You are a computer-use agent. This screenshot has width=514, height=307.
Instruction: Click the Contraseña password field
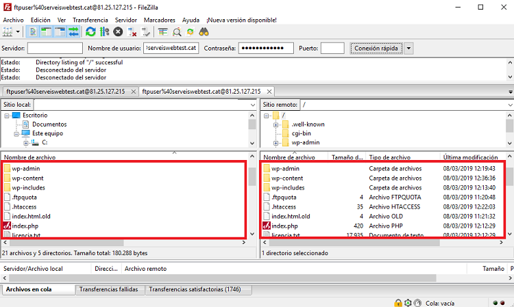click(x=266, y=48)
